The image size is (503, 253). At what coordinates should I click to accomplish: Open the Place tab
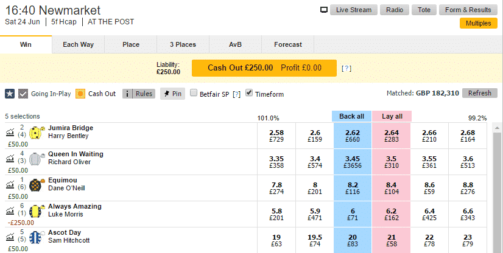[131, 44]
